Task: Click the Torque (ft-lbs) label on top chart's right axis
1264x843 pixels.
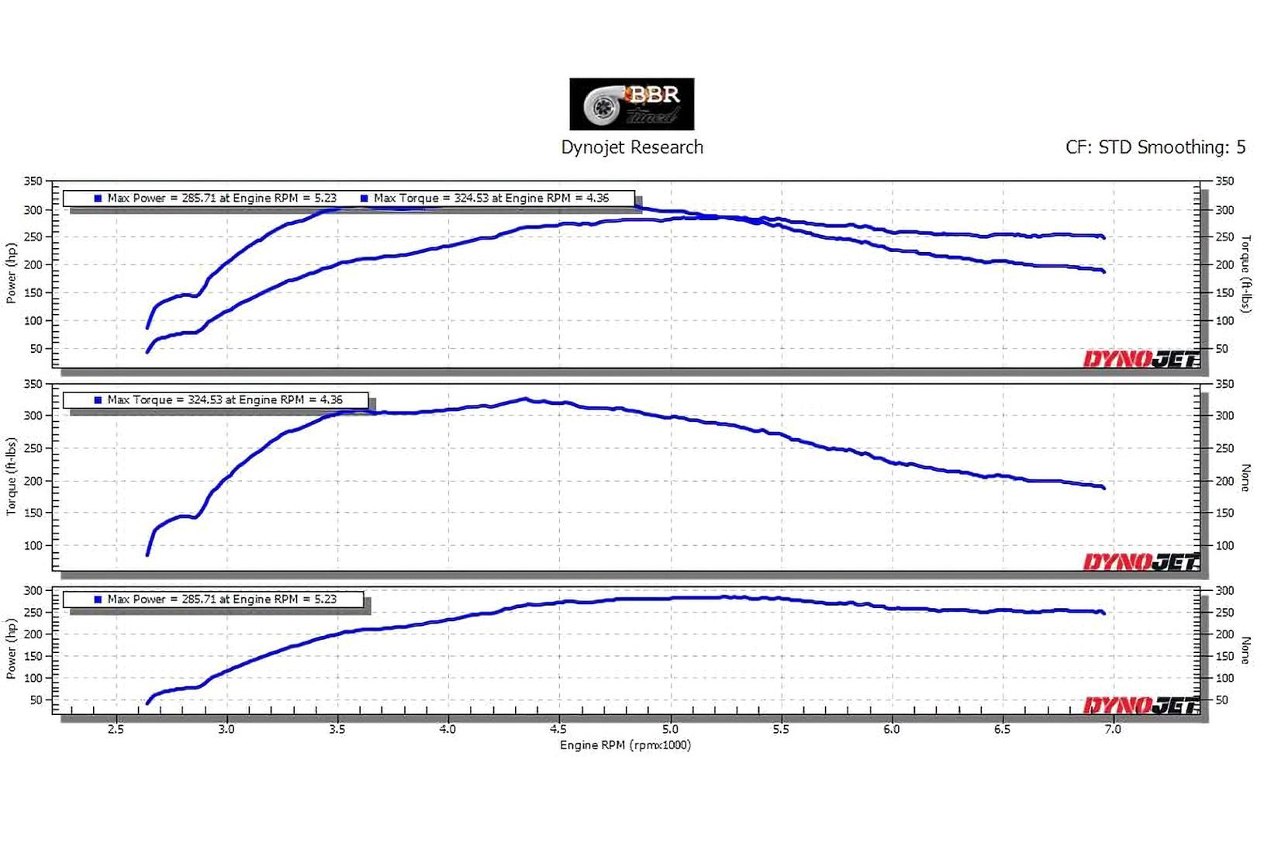Action: pos(1246,274)
